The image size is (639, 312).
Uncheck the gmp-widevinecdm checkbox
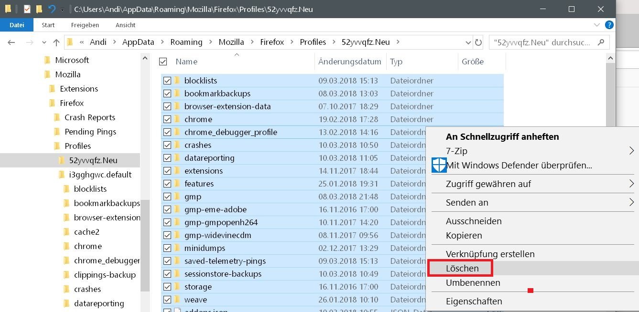tap(167, 235)
